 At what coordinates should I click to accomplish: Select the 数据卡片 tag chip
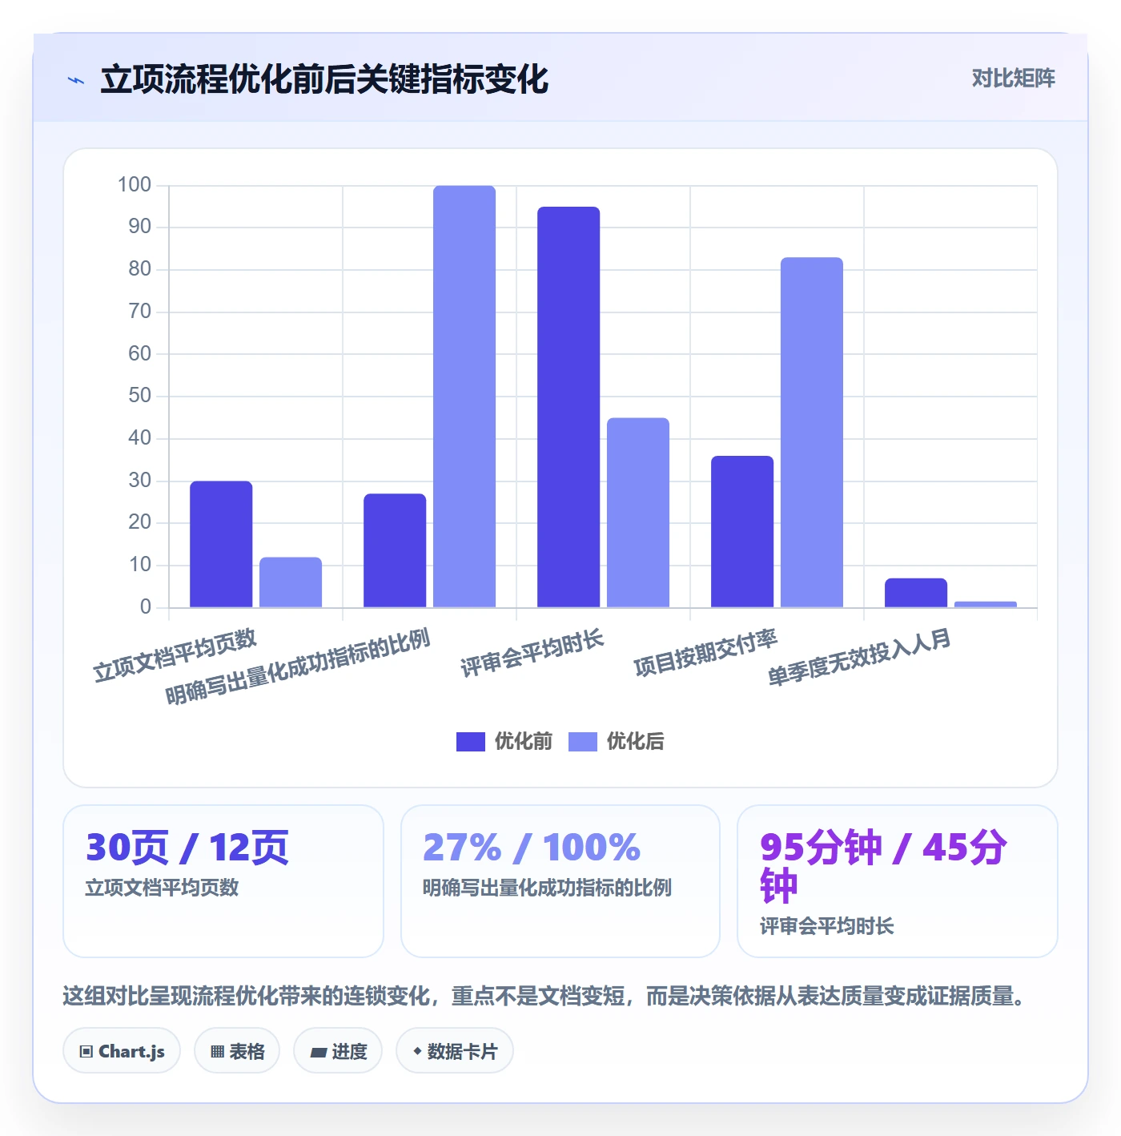(455, 1050)
